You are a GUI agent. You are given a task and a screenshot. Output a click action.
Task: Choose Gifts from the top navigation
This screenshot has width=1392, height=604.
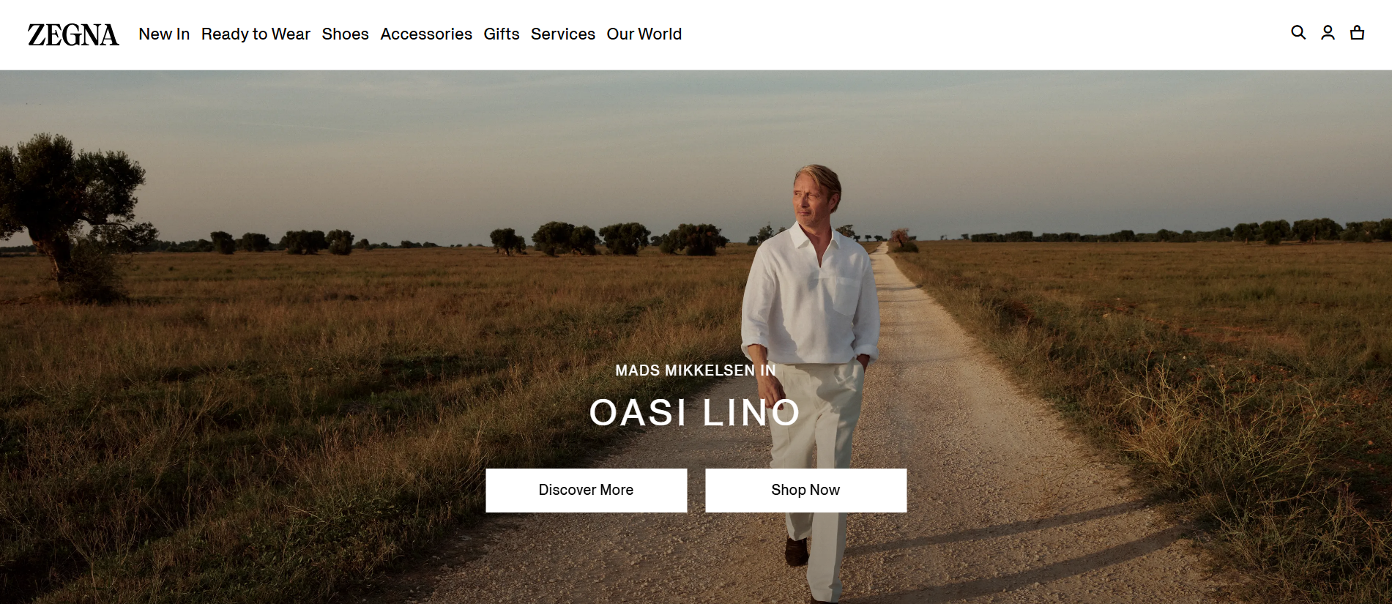pyautogui.click(x=502, y=34)
